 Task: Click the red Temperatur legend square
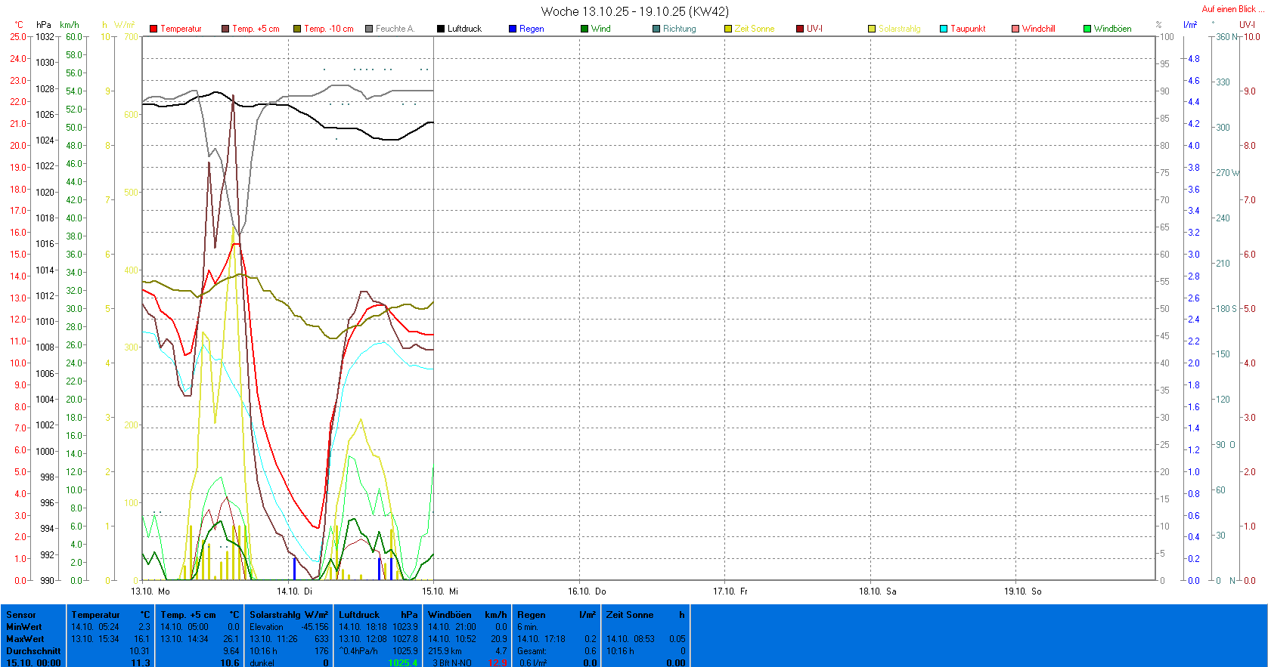[153, 29]
